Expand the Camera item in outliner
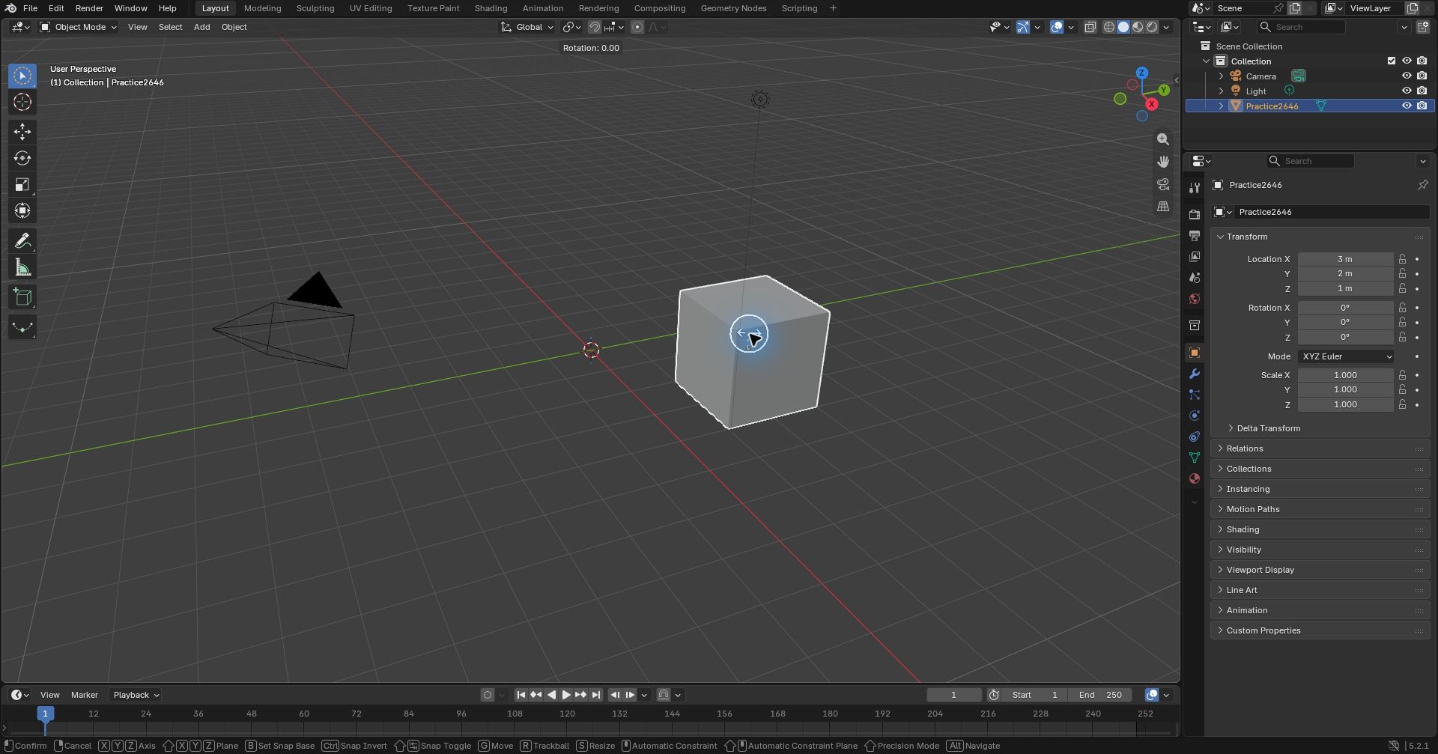The image size is (1438, 754). pyautogui.click(x=1221, y=76)
